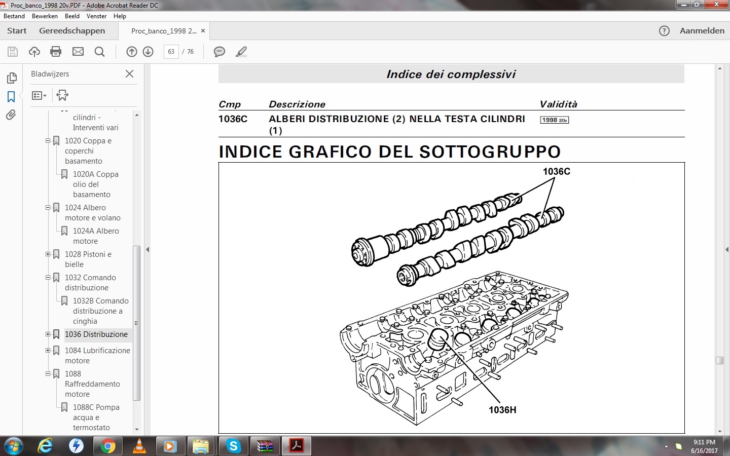Select the Proc_banco_1998 document tab
Image resolution: width=730 pixels, height=456 pixels.
164,31
